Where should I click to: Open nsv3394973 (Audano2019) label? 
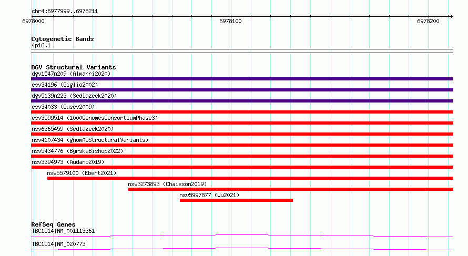pos(68,162)
